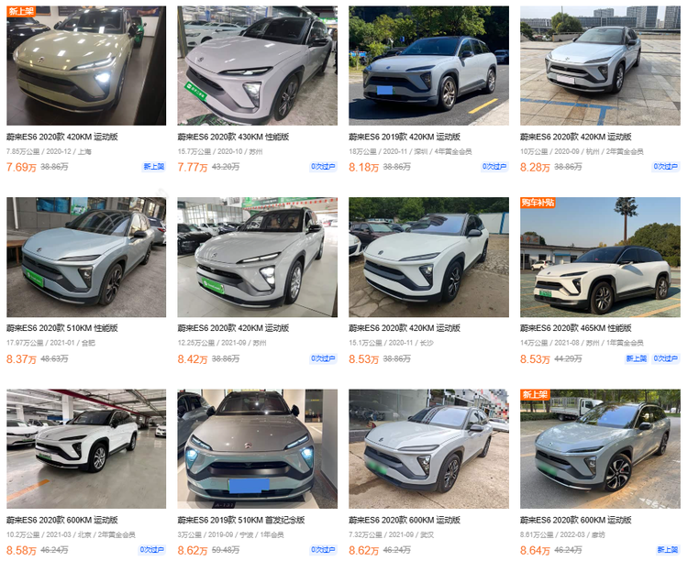Click the 新上架 badge on first car photo
The width and height of the screenshot is (688, 561).
point(21,11)
